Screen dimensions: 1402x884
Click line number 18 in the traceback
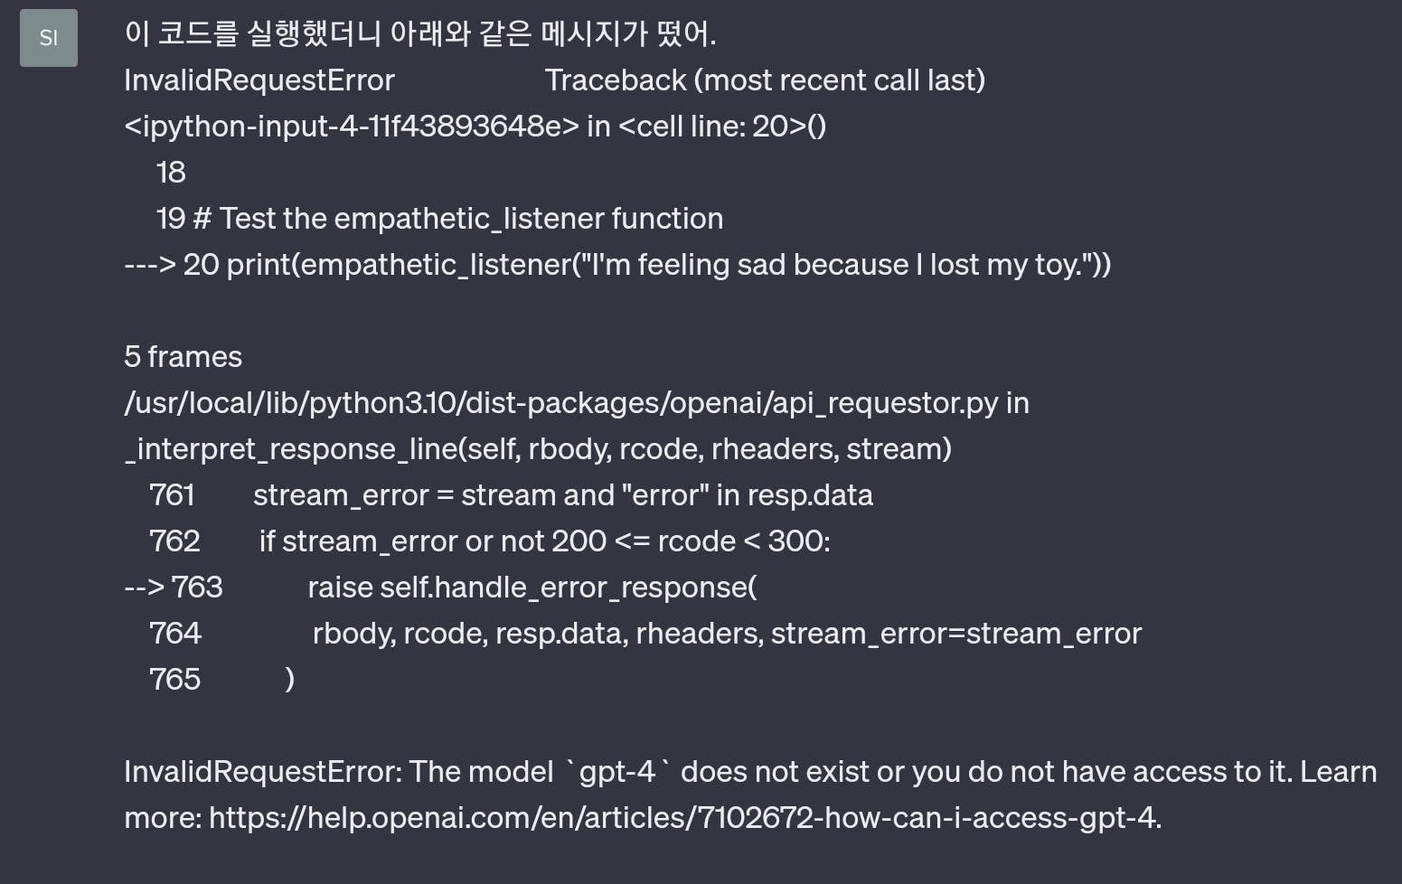pyautogui.click(x=171, y=173)
